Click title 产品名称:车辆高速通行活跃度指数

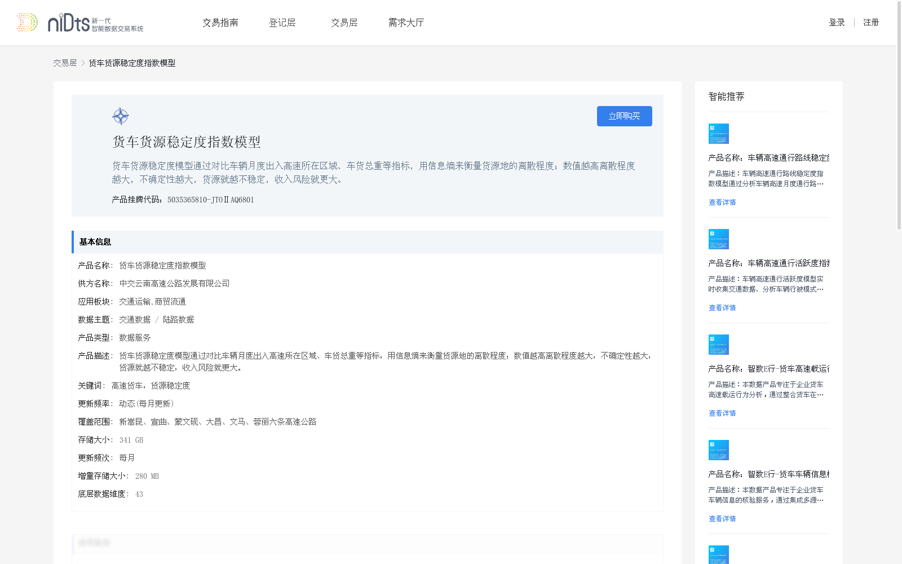click(769, 263)
